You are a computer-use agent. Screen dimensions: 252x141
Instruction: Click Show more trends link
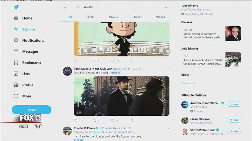pos(188,83)
